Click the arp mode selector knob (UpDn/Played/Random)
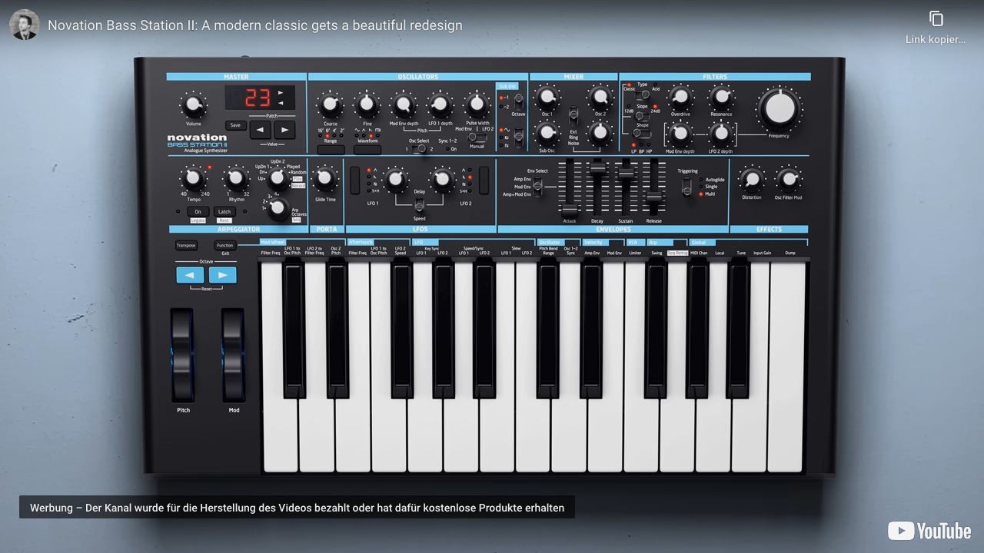This screenshot has width=984, height=553. coord(278,178)
